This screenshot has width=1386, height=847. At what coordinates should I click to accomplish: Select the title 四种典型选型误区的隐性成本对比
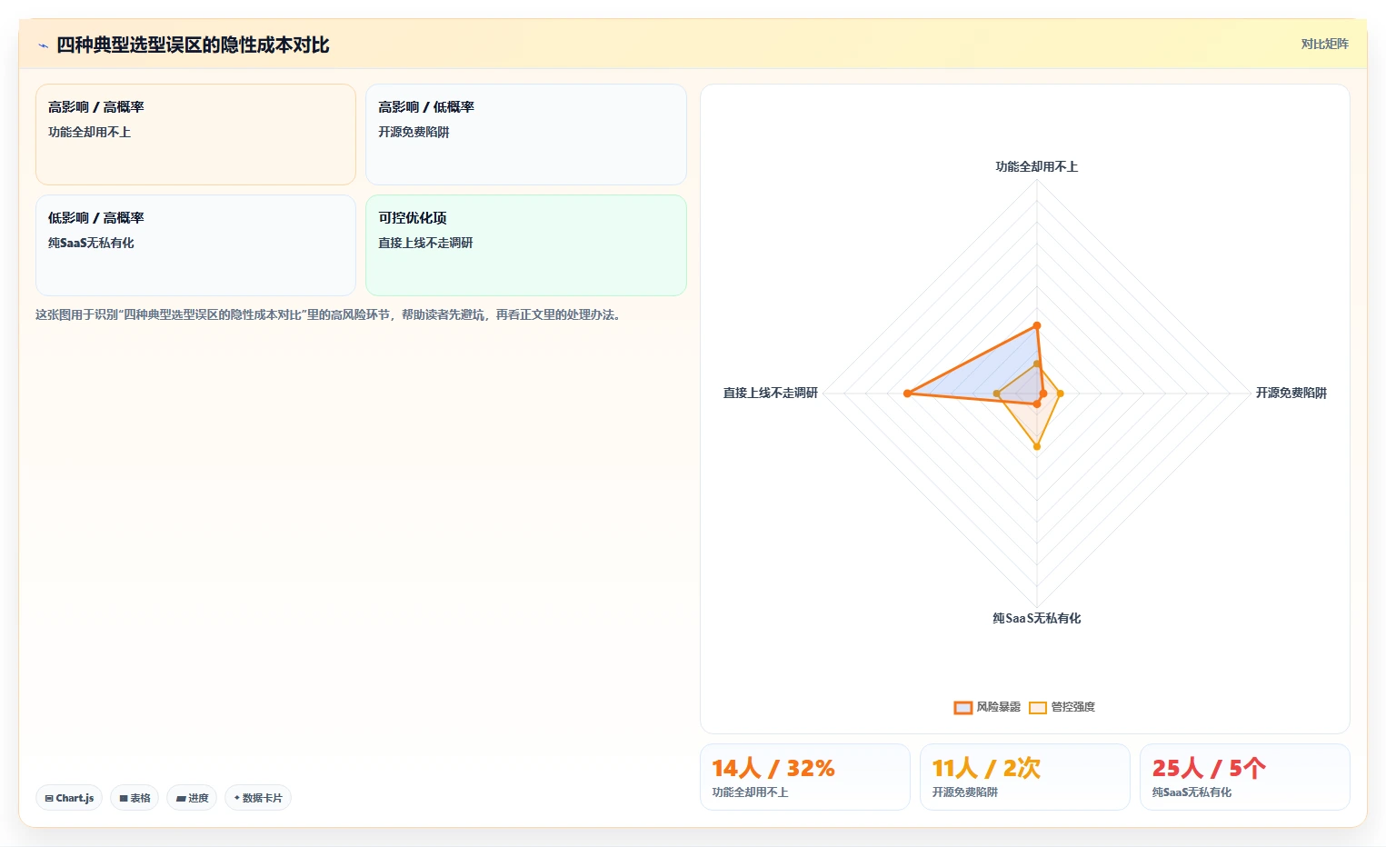[x=193, y=45]
